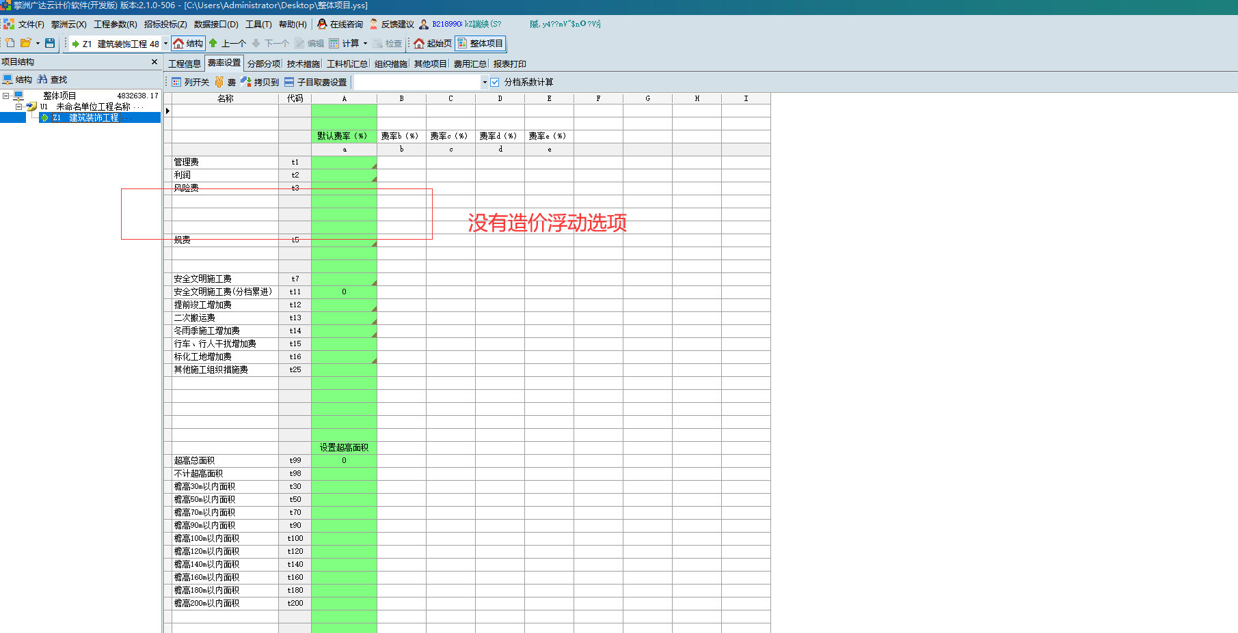The width and height of the screenshot is (1238, 633).
Task: Click the 管理费 default rate cell
Action: point(344,163)
